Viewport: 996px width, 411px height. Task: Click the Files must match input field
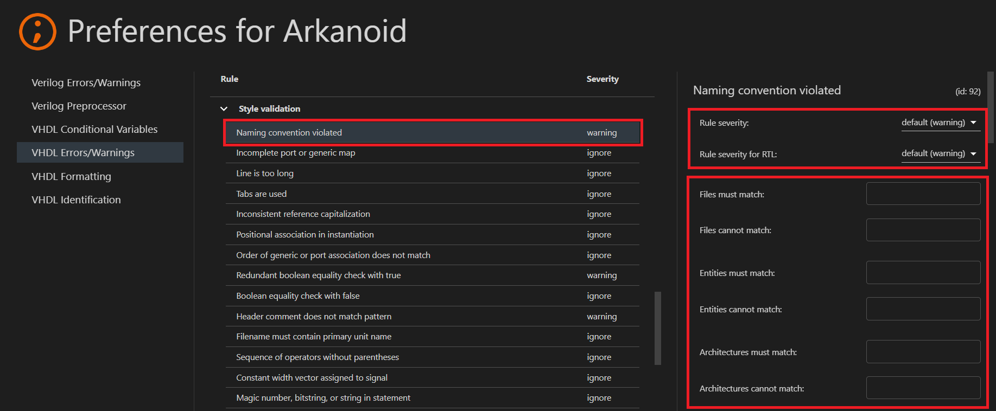click(x=923, y=194)
